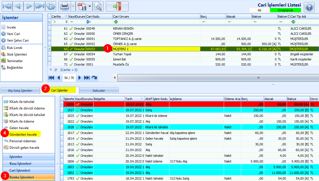Go to next record toolbar button
The image size is (319, 181).
click(29, 6)
